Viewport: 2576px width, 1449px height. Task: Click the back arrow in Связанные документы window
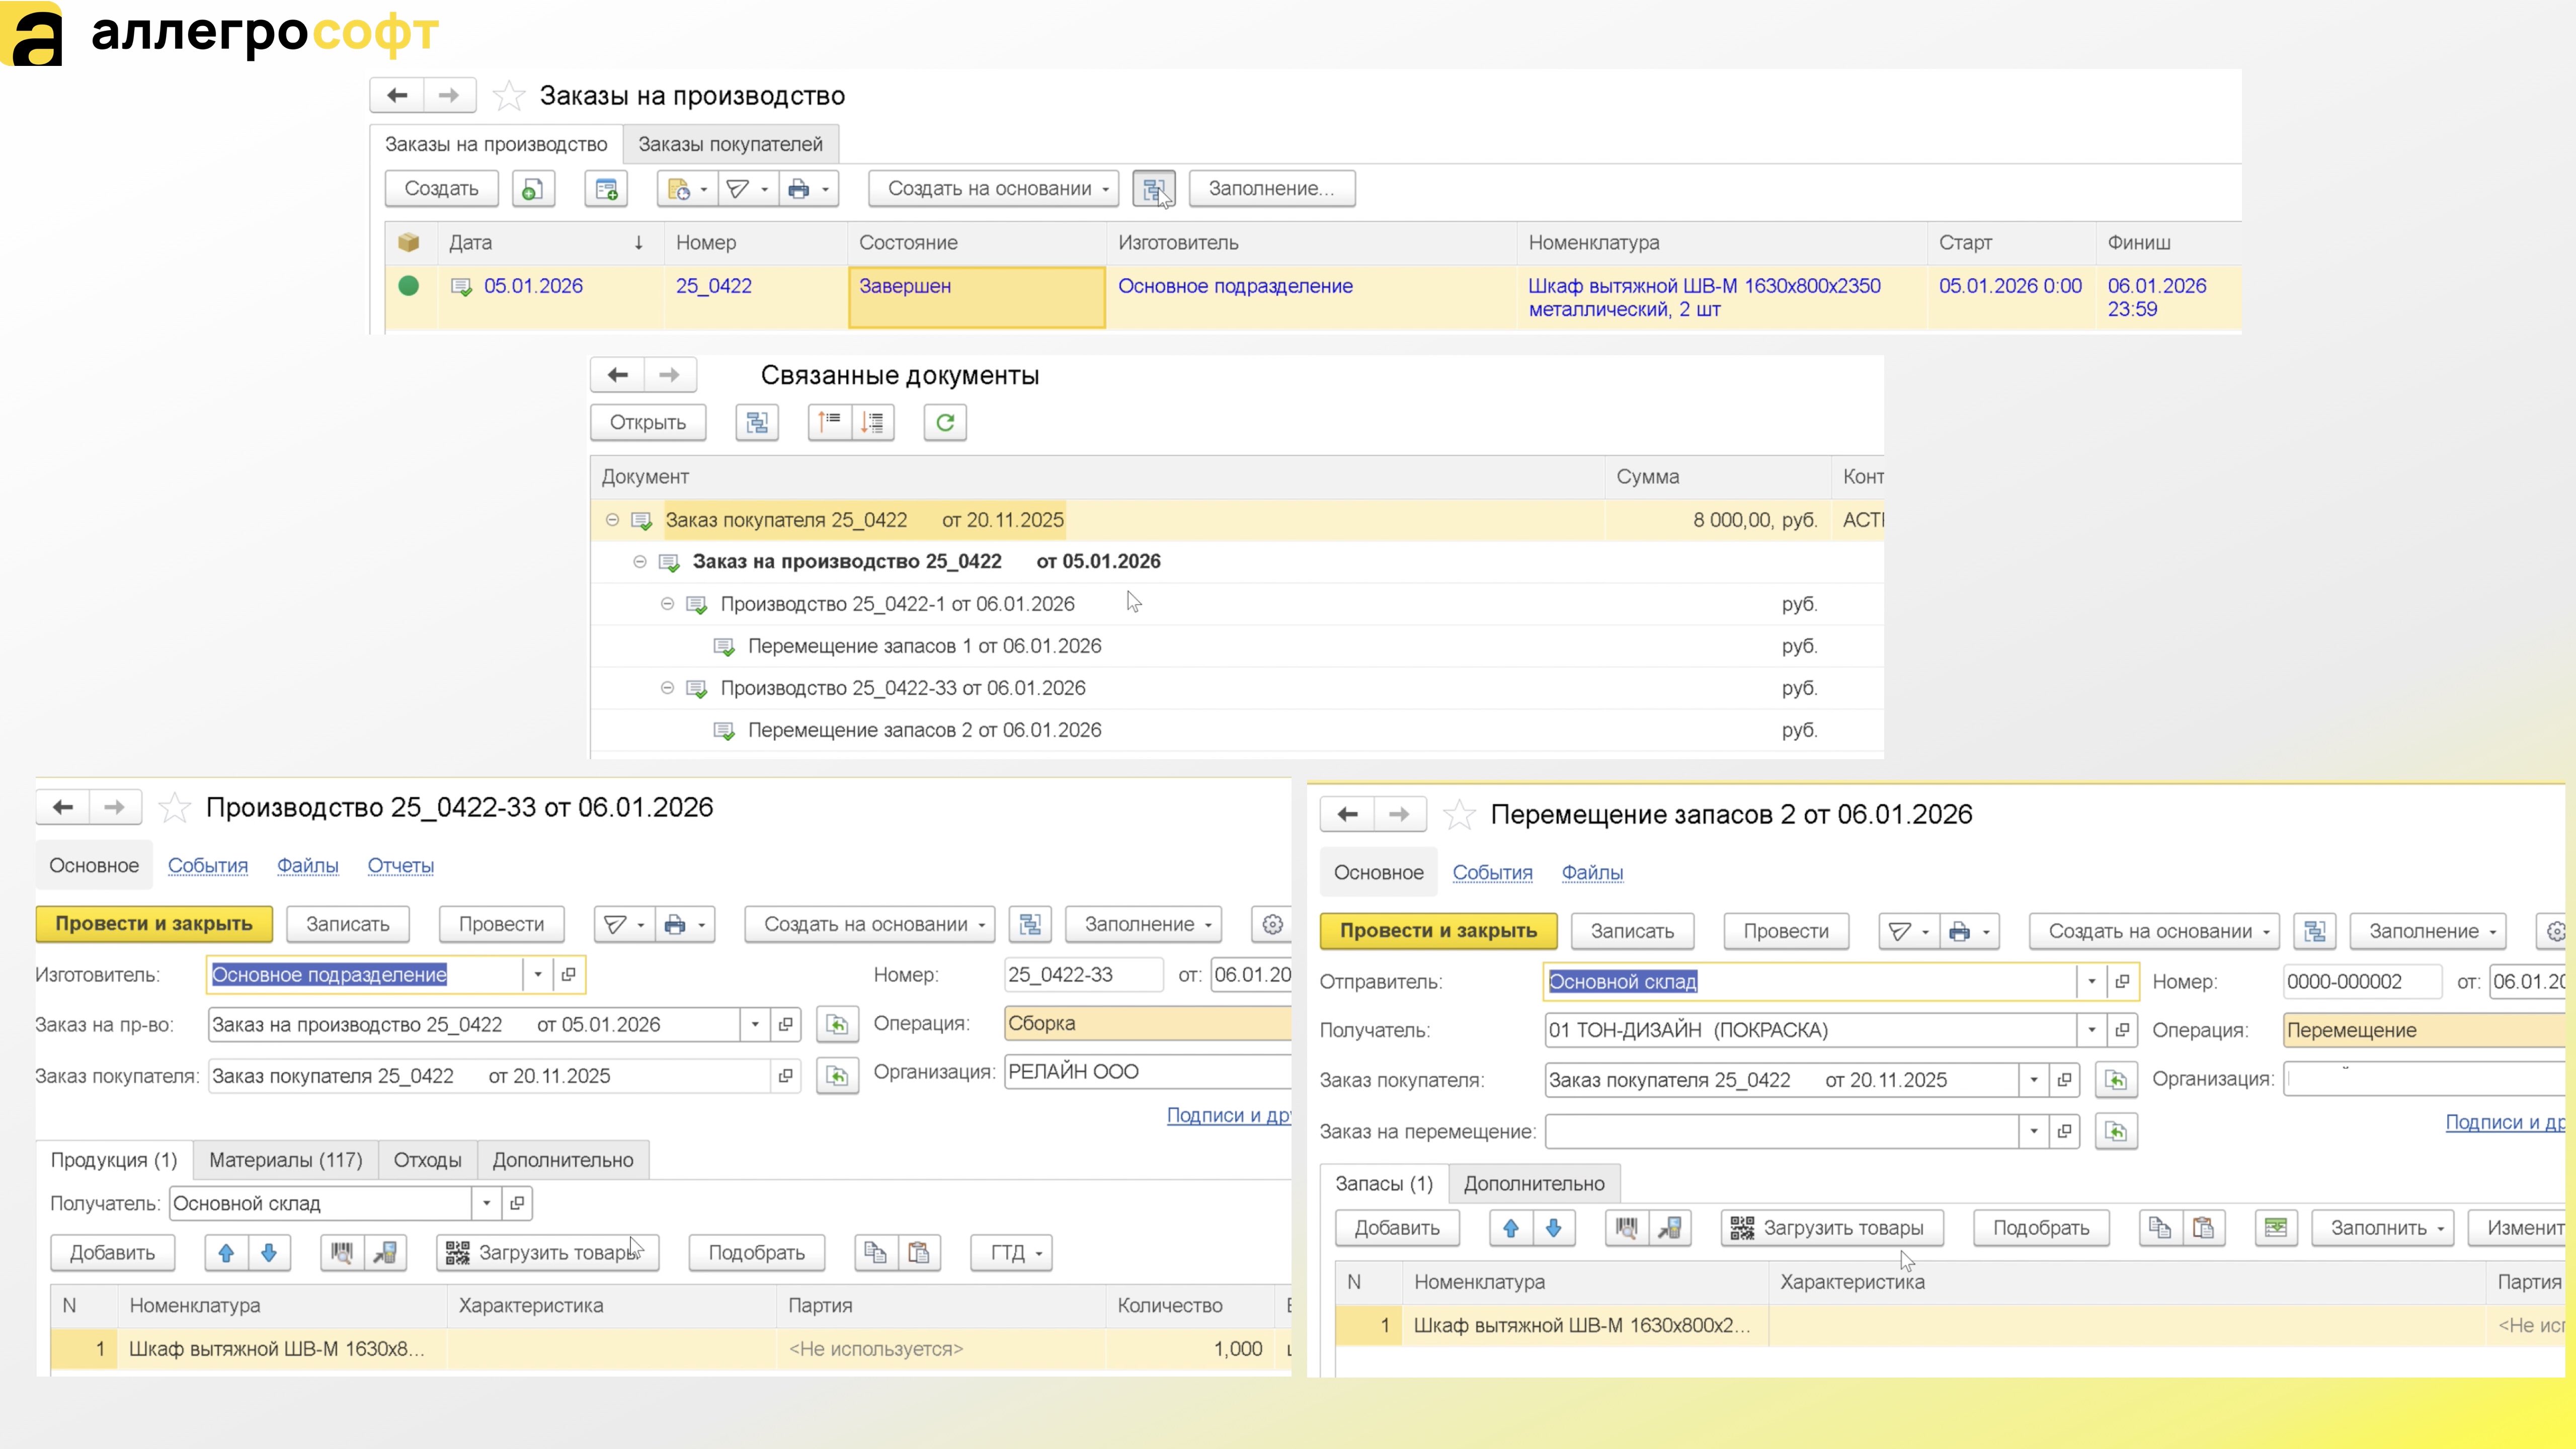click(617, 375)
